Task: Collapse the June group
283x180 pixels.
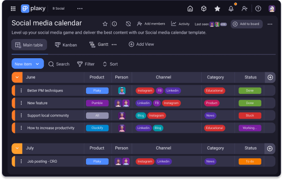Action: 17,77
